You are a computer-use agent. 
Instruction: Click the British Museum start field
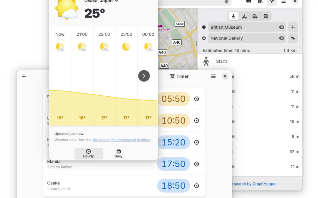coord(247,27)
